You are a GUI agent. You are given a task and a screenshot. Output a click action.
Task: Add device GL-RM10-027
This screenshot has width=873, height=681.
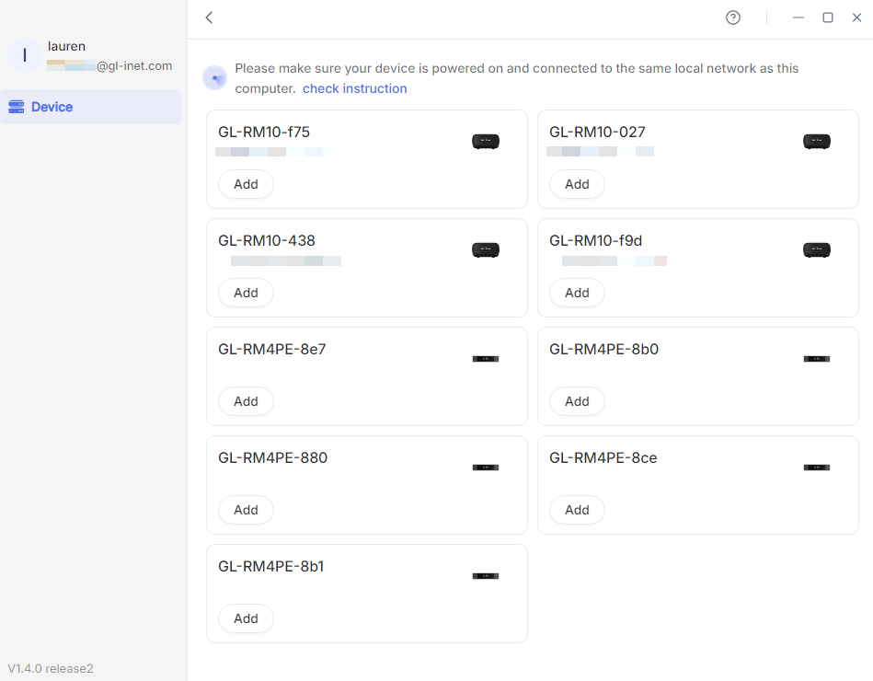pos(577,184)
